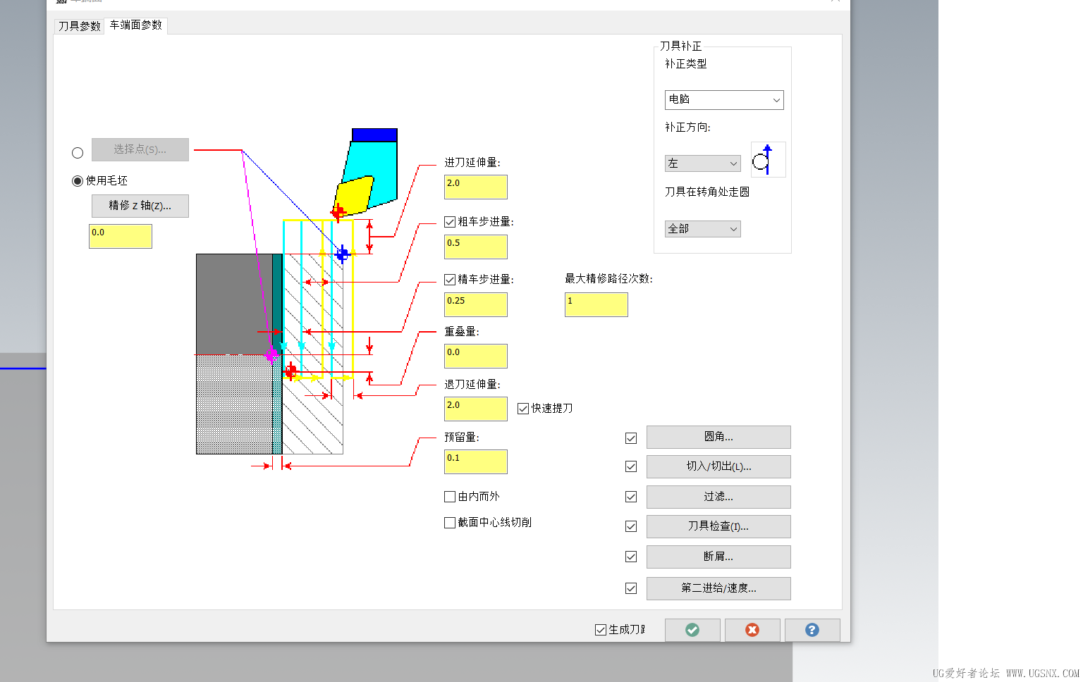This screenshot has height=682, width=1083.
Task: Open the 全部 corner rounding dropdown
Action: [702, 229]
